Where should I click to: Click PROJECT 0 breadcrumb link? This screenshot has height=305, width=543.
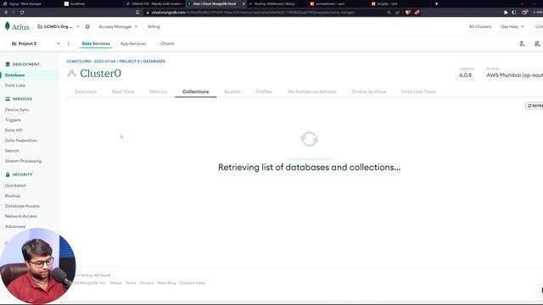(129, 61)
